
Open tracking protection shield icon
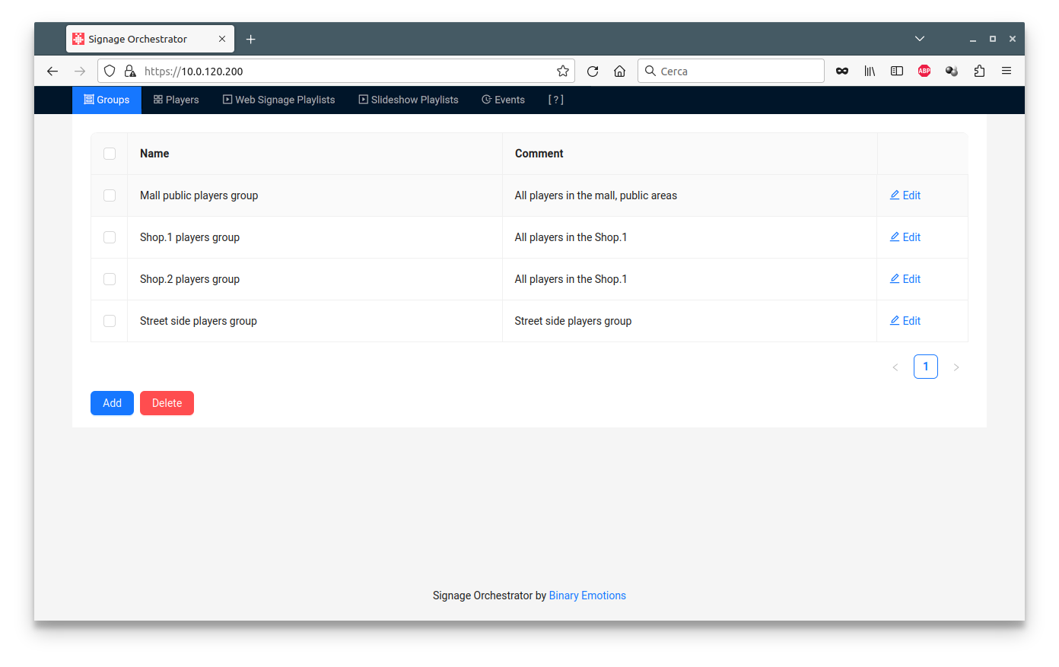110,71
